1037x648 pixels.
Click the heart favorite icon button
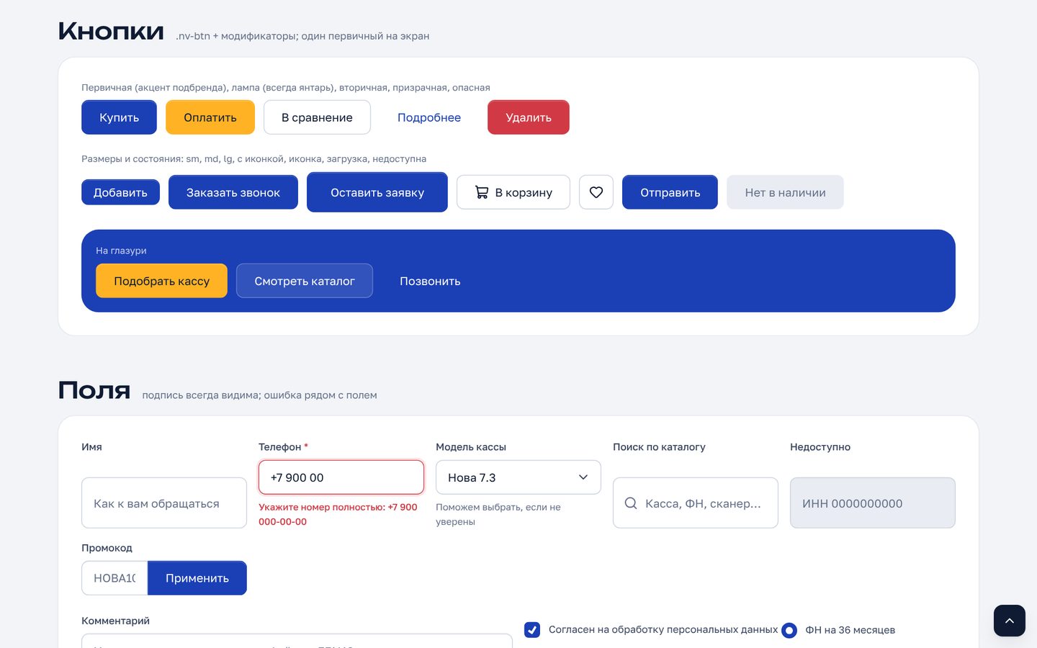[596, 192]
